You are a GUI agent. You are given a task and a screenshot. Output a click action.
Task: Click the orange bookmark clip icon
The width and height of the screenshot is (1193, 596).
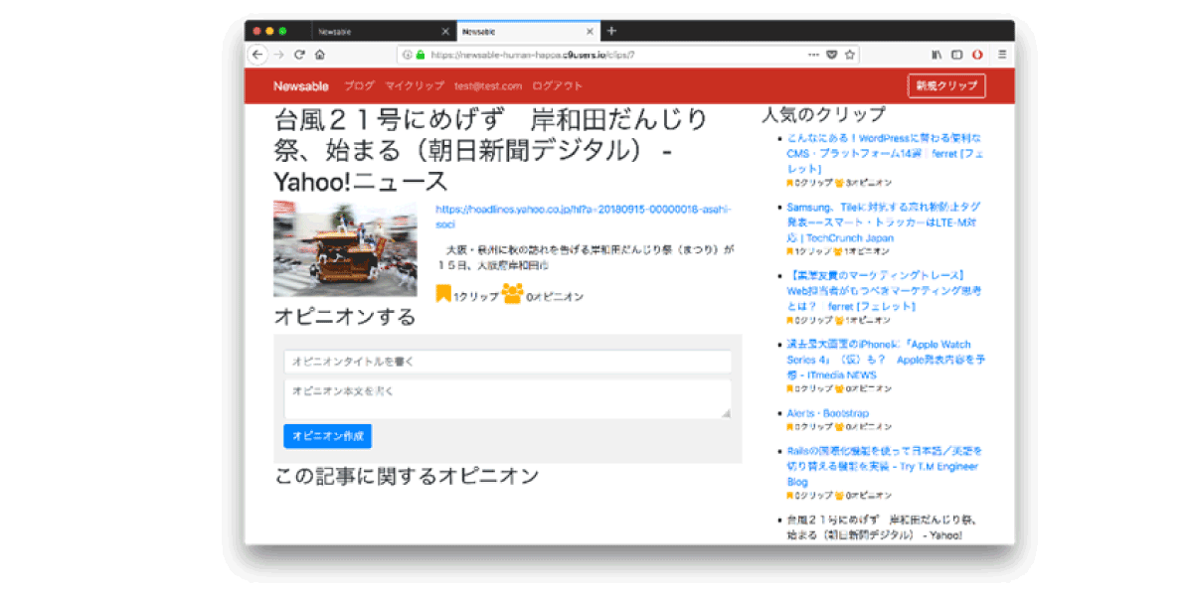(x=443, y=293)
